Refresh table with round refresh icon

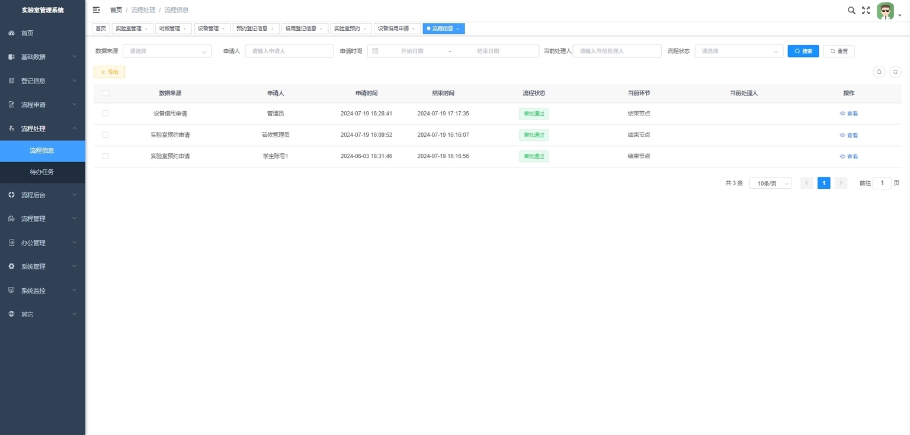click(x=896, y=72)
